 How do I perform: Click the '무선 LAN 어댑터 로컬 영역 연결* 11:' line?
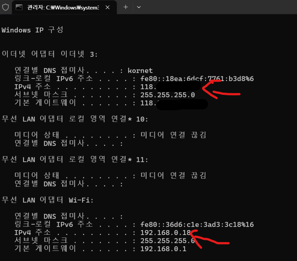pyautogui.click(x=75, y=159)
